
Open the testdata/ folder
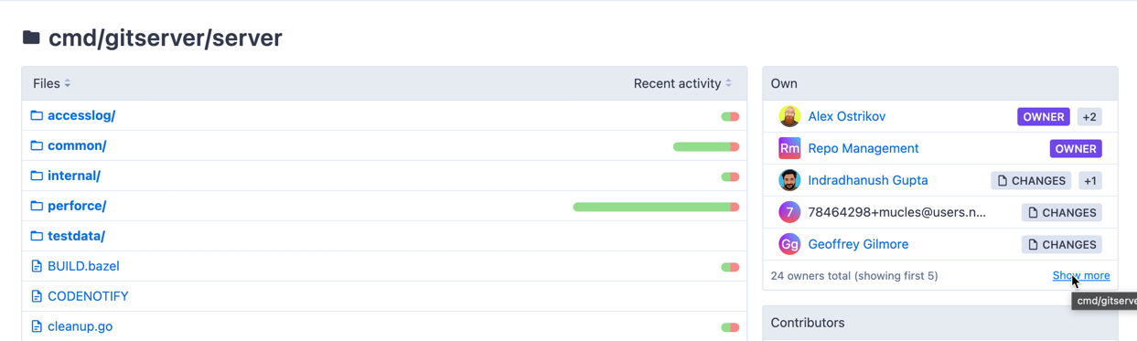tap(76, 236)
